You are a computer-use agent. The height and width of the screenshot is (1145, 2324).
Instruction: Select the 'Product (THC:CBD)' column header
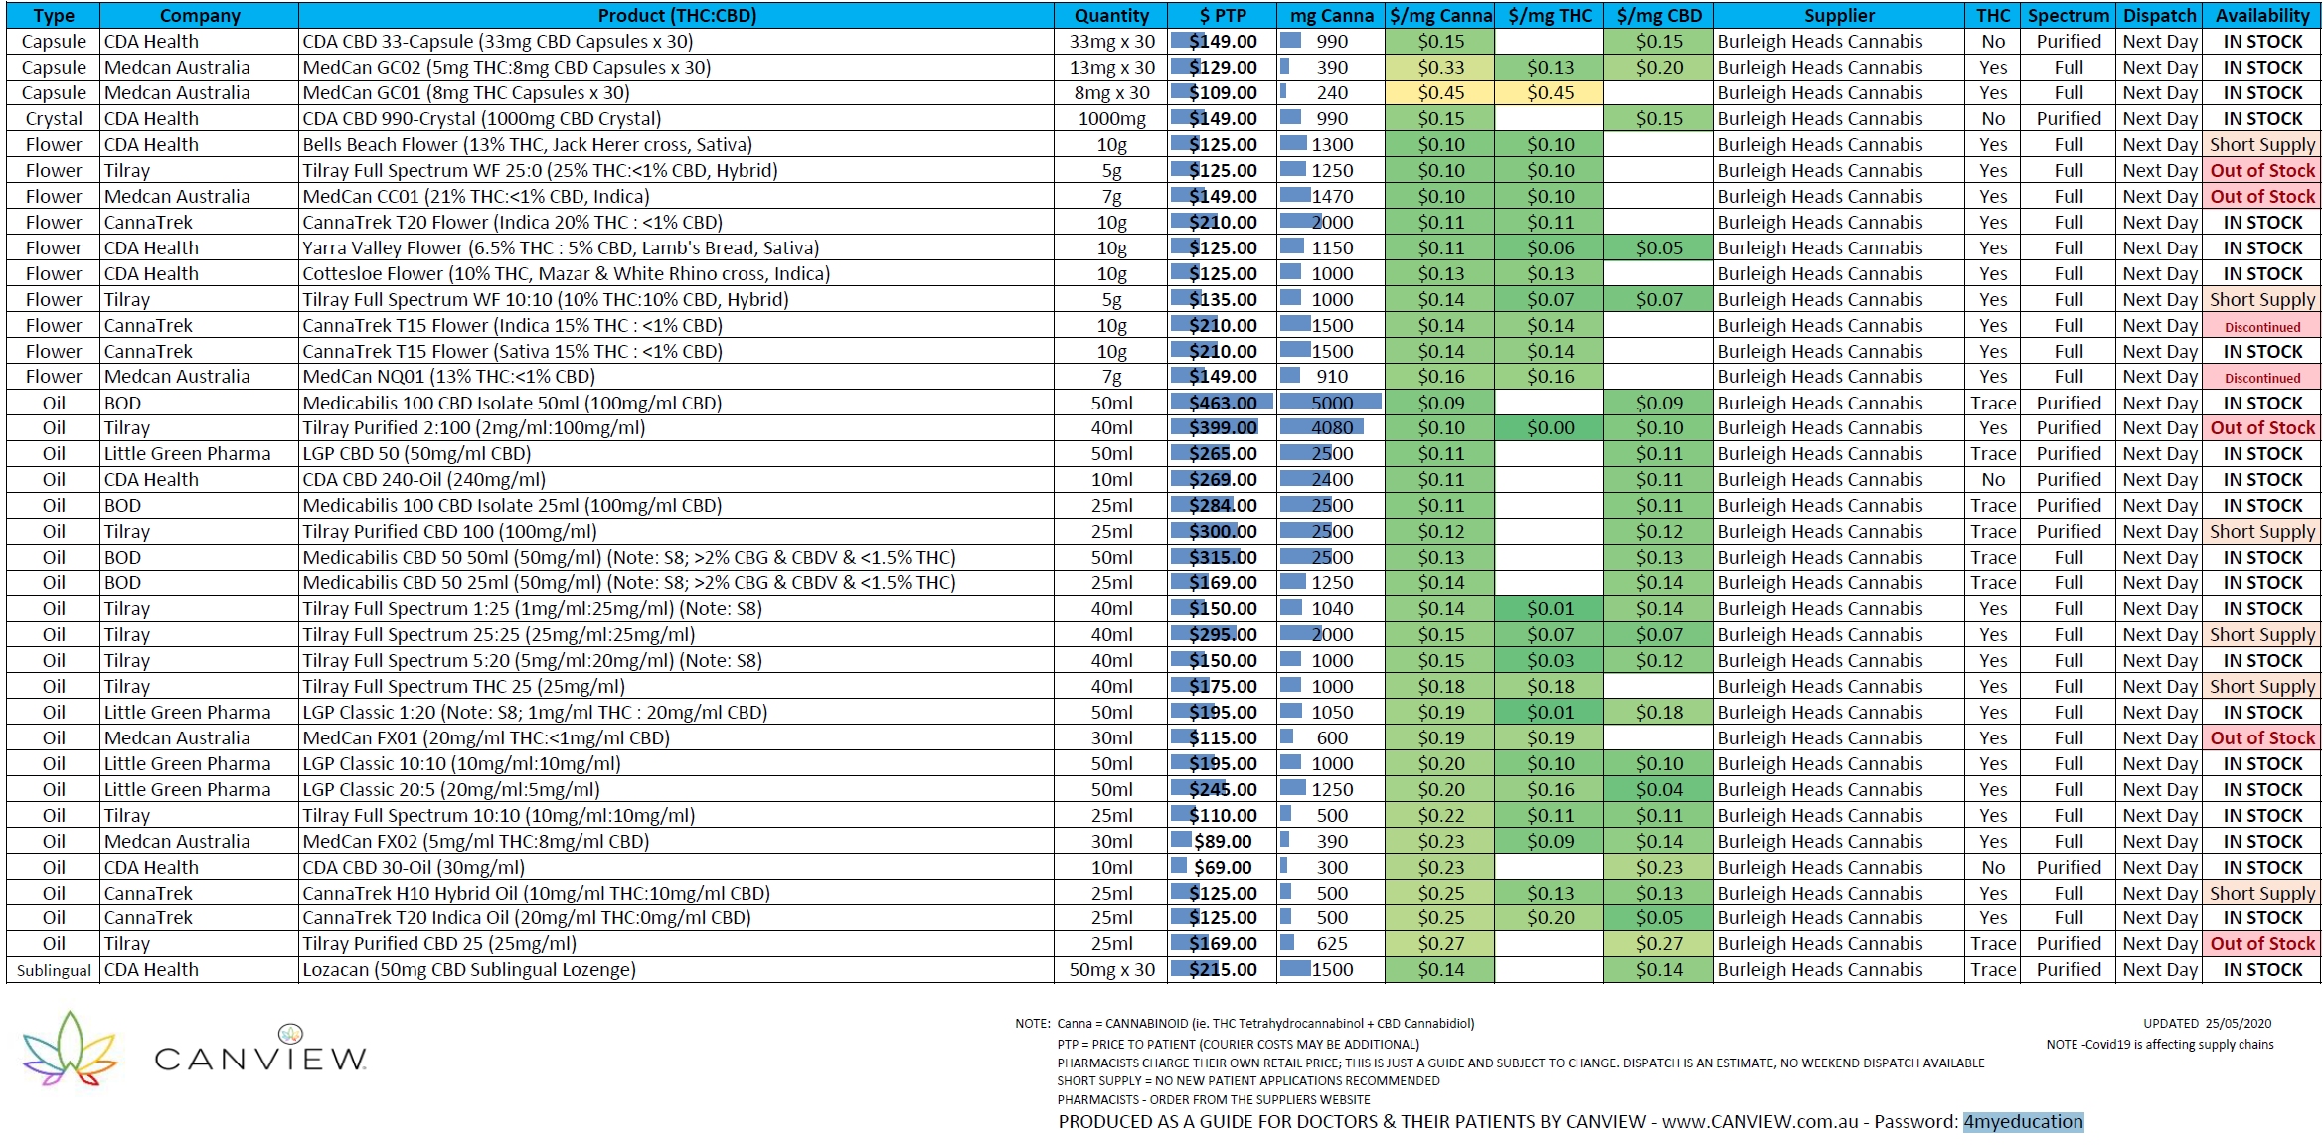coord(677,15)
